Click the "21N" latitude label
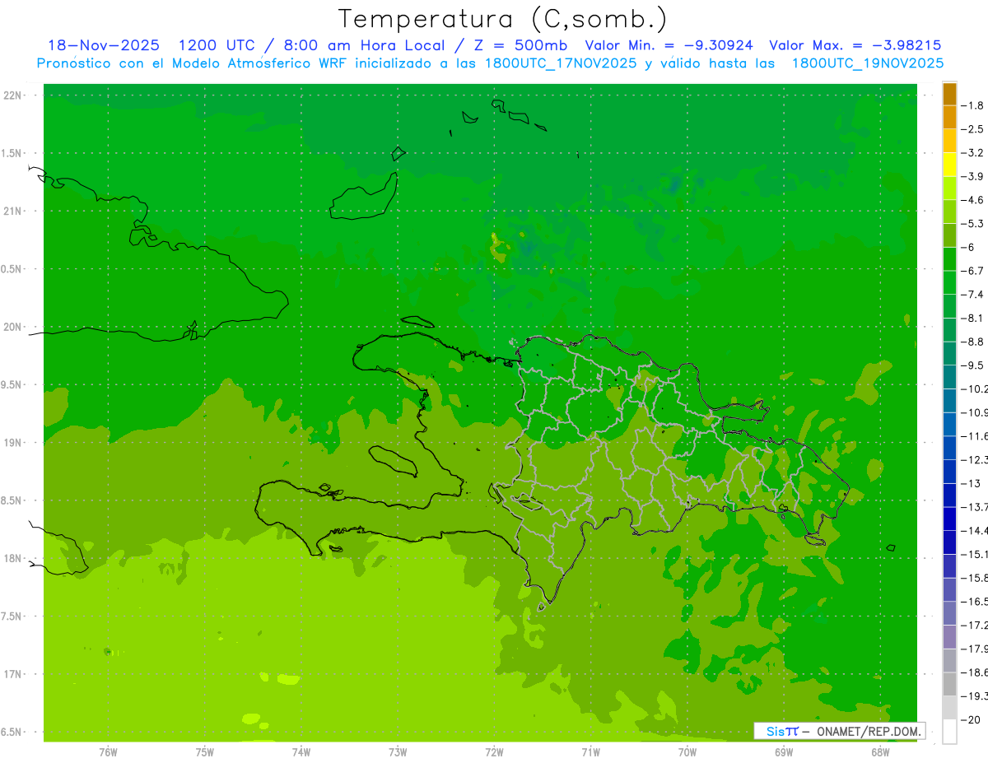This screenshot has height=763, width=988. click(14, 211)
